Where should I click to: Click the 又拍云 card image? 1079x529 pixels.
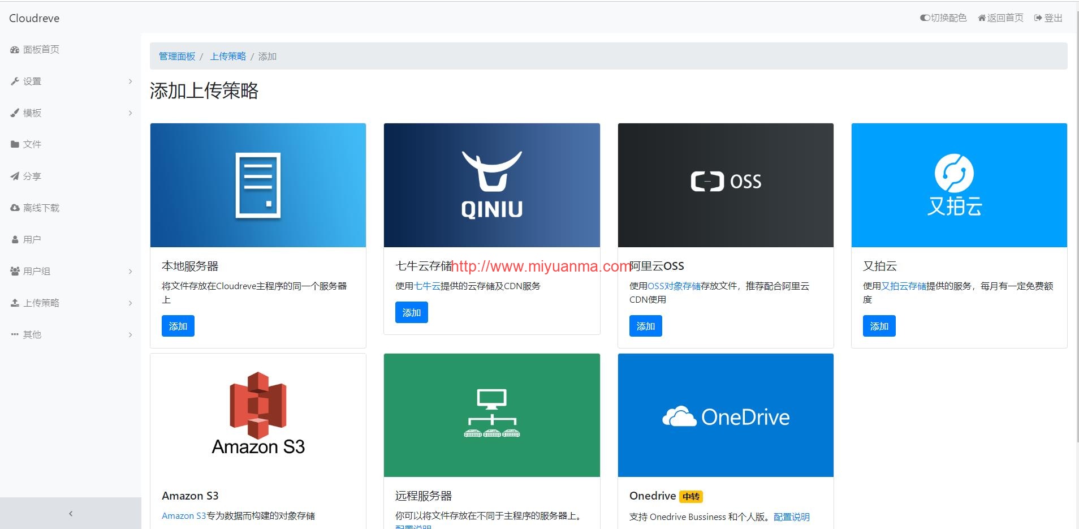pos(959,185)
